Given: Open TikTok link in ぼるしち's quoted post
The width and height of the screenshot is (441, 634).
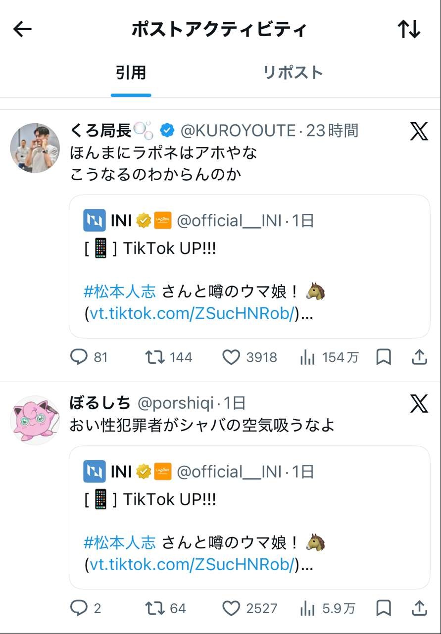Looking at the screenshot, I should (x=192, y=564).
